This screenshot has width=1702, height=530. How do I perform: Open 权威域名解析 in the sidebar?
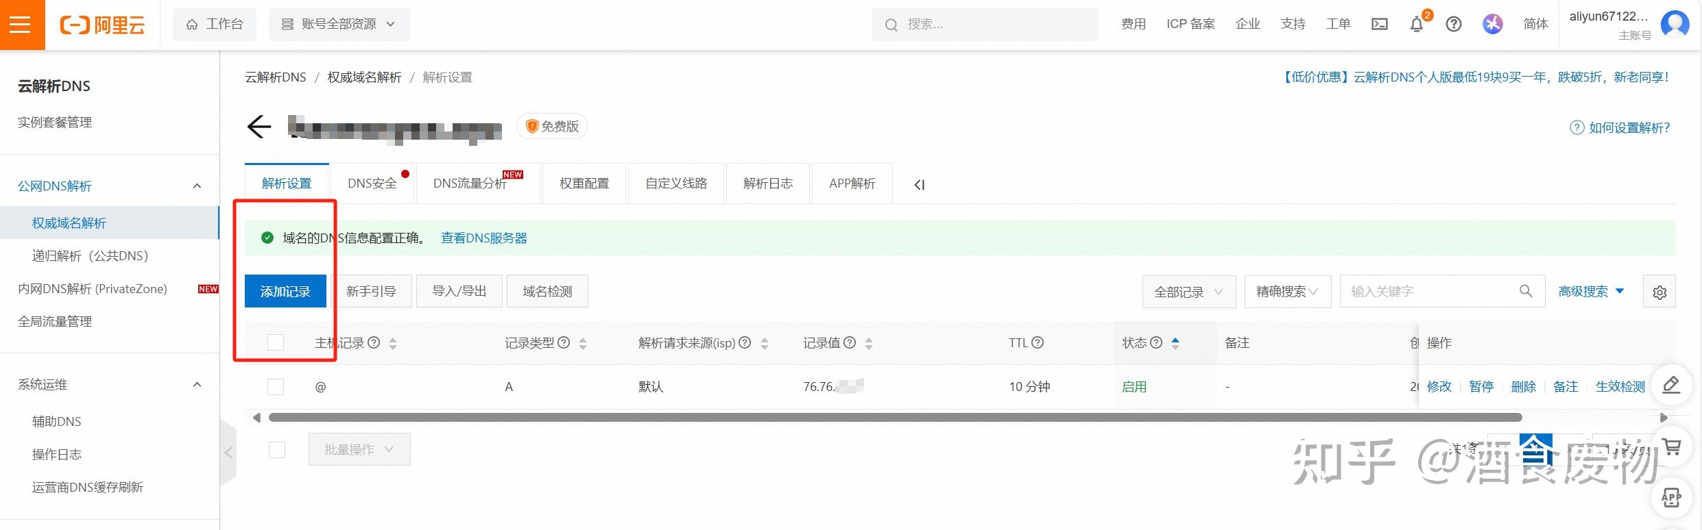coord(69,223)
